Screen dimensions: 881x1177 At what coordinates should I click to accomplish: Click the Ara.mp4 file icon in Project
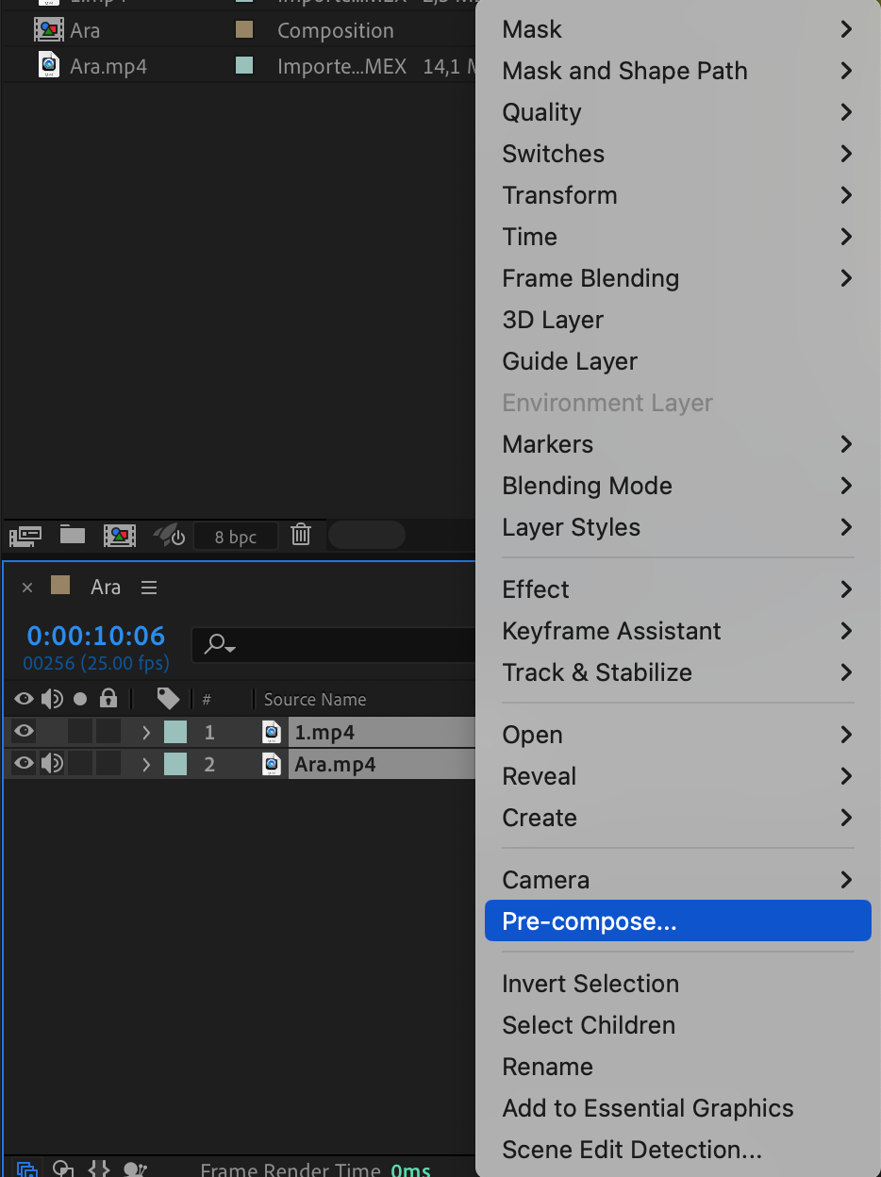pyautogui.click(x=49, y=66)
